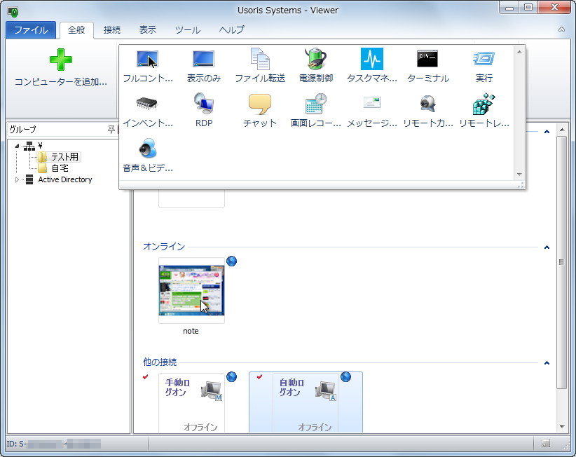Click the グループ panel title
Image resolution: width=576 pixels, height=457 pixels.
(23, 129)
